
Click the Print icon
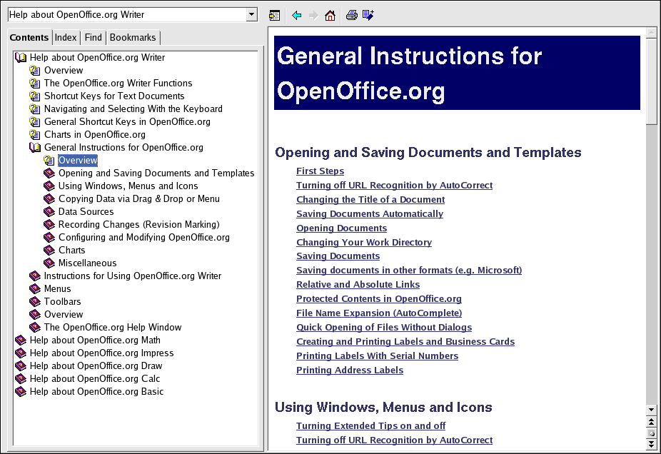click(x=351, y=15)
